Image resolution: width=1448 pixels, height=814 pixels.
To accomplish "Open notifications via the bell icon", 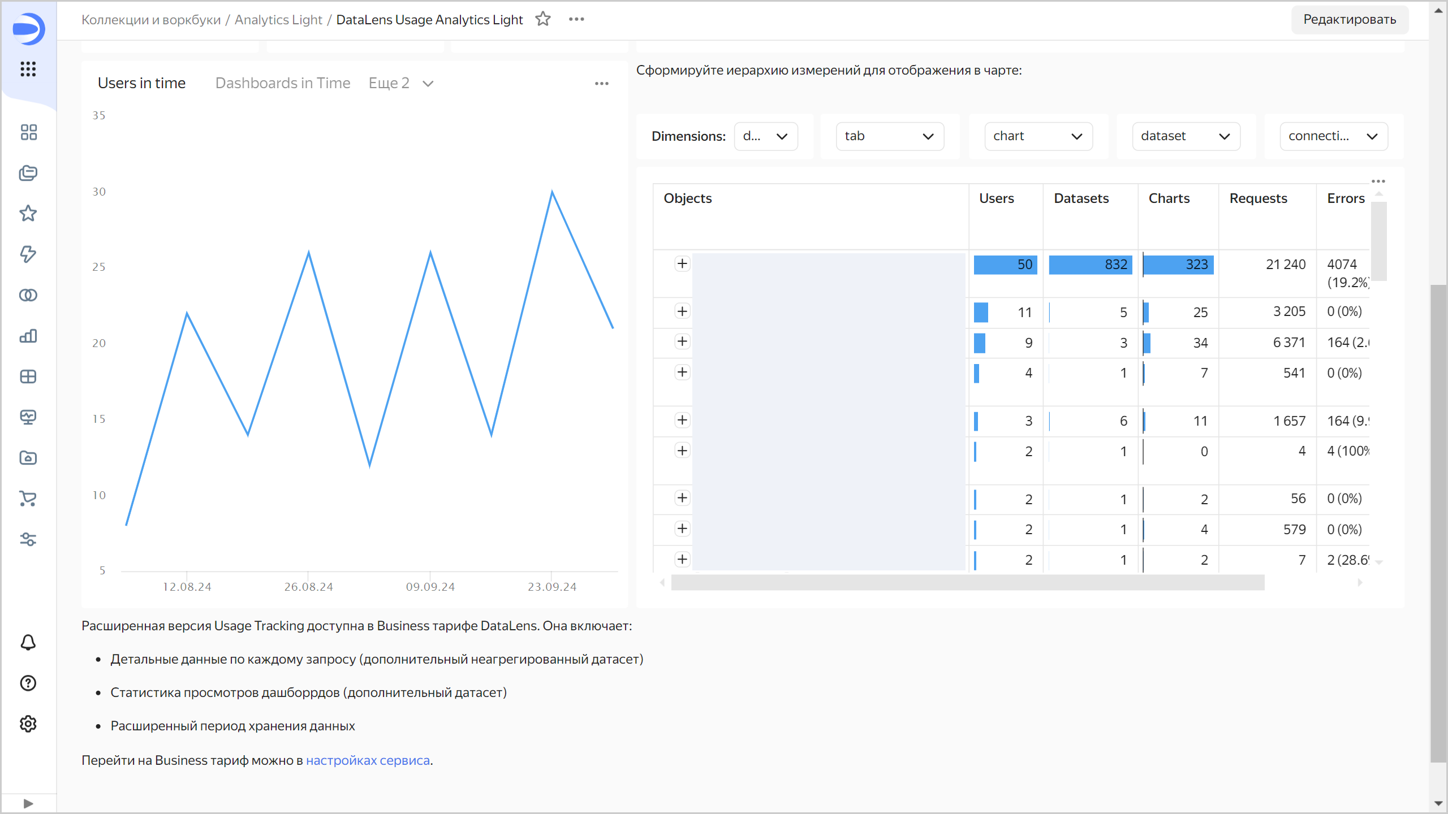I will (28, 643).
